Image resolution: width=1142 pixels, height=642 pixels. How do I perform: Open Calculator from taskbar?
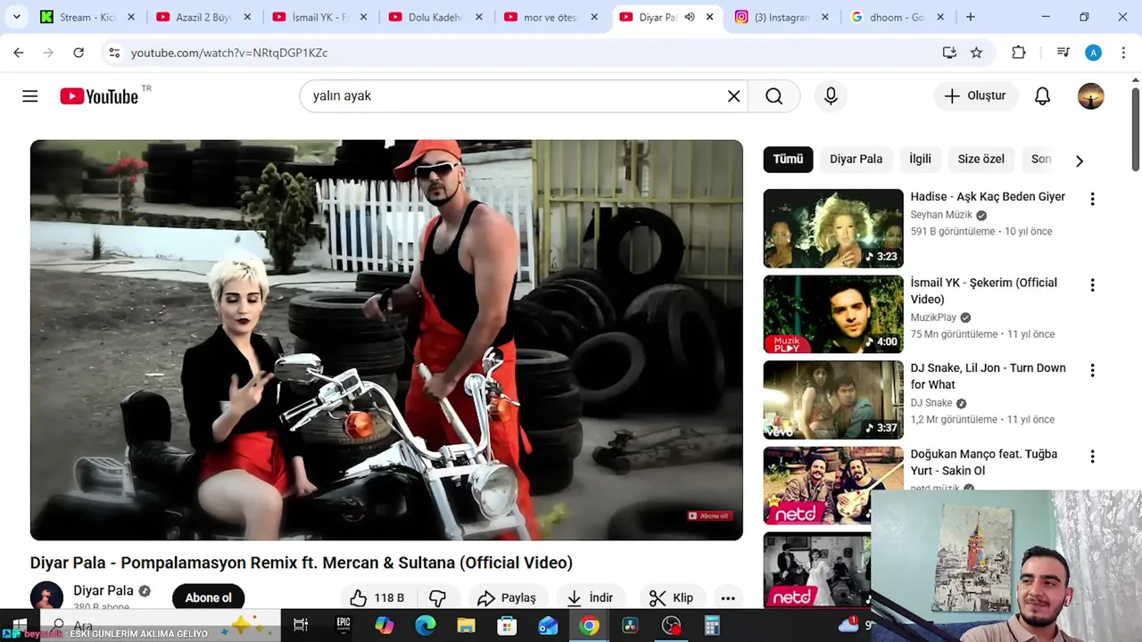[x=712, y=625]
